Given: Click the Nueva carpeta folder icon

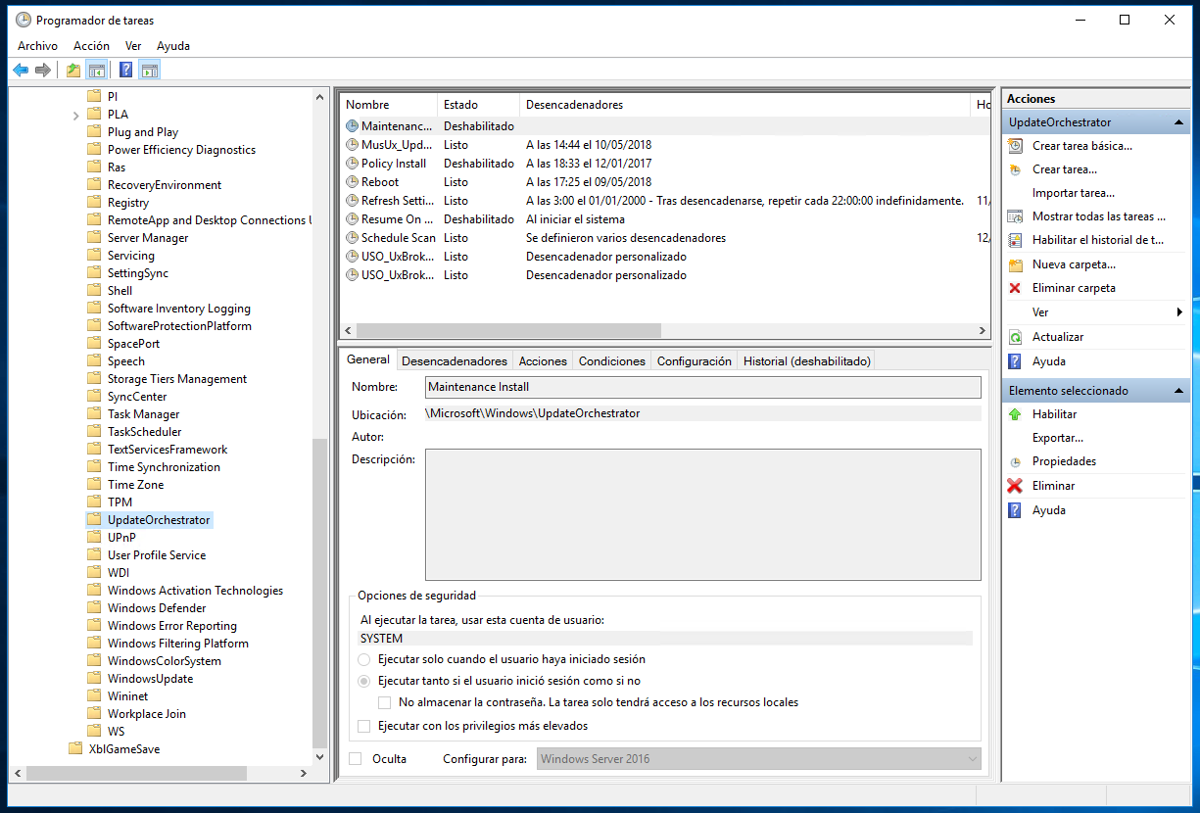Looking at the screenshot, I should click(1015, 264).
